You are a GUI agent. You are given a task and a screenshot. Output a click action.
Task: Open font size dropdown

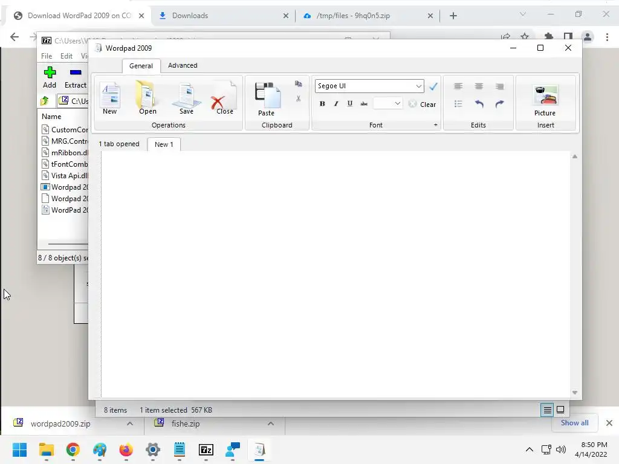397,104
